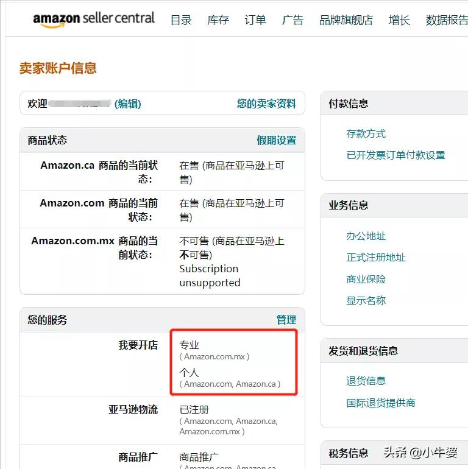This screenshot has width=468, height=469.
Task: Click the 卖家账户信息 page heading
Action: click(x=58, y=68)
